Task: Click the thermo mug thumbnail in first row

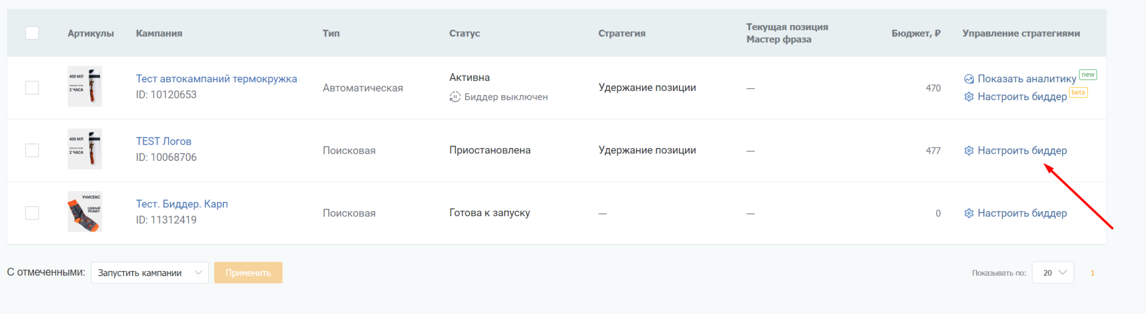Action: click(x=84, y=87)
